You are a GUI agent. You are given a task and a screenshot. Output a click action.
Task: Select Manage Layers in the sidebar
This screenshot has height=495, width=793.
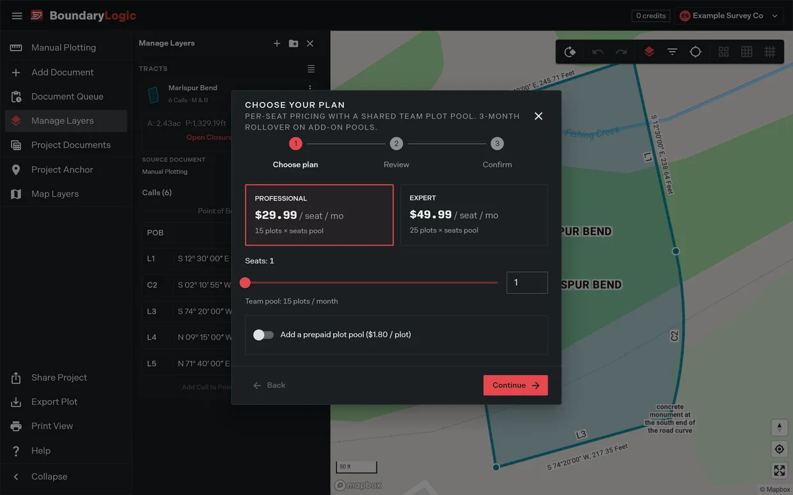pos(66,121)
